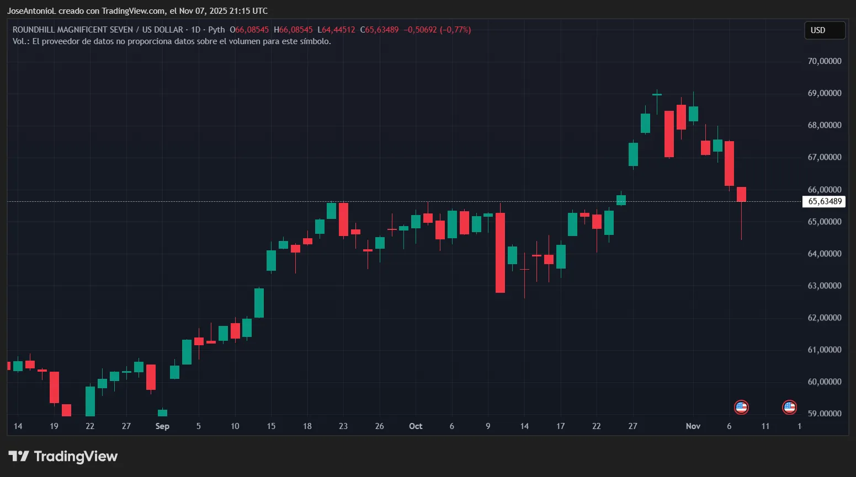Click the rightmost US flag event icon
This screenshot has width=856, height=477.
point(789,408)
